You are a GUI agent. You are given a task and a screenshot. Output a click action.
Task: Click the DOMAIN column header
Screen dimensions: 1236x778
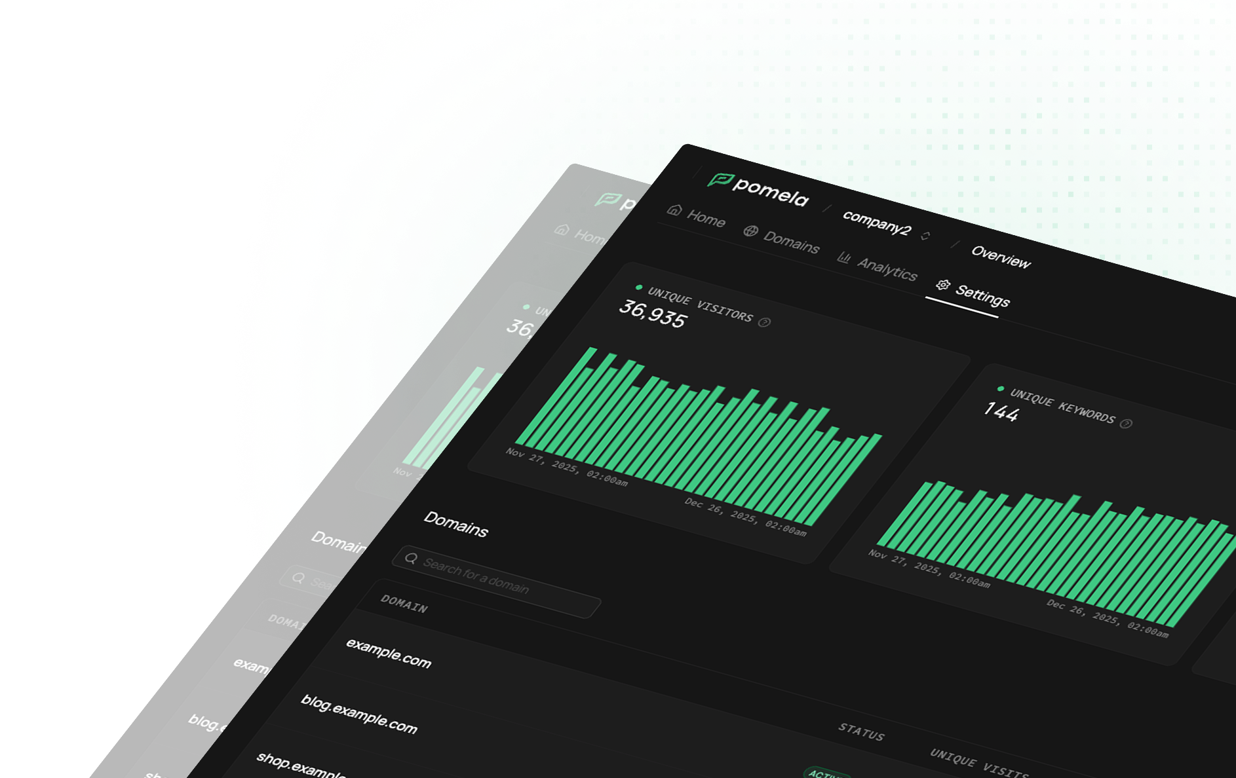pos(404,603)
